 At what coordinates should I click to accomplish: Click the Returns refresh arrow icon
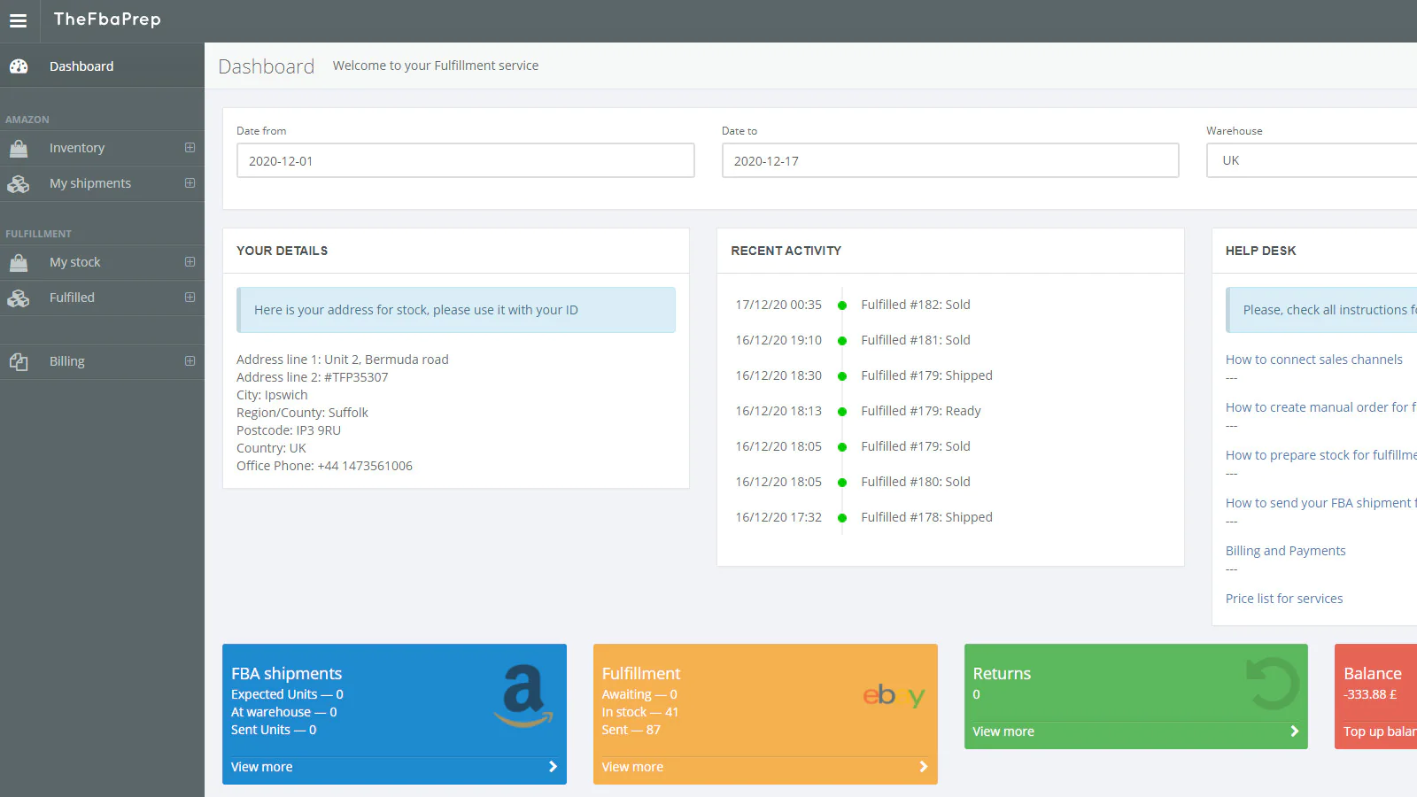(x=1273, y=684)
